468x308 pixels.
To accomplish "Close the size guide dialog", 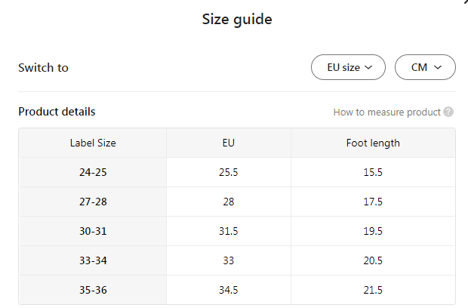I will click(465, 2).
